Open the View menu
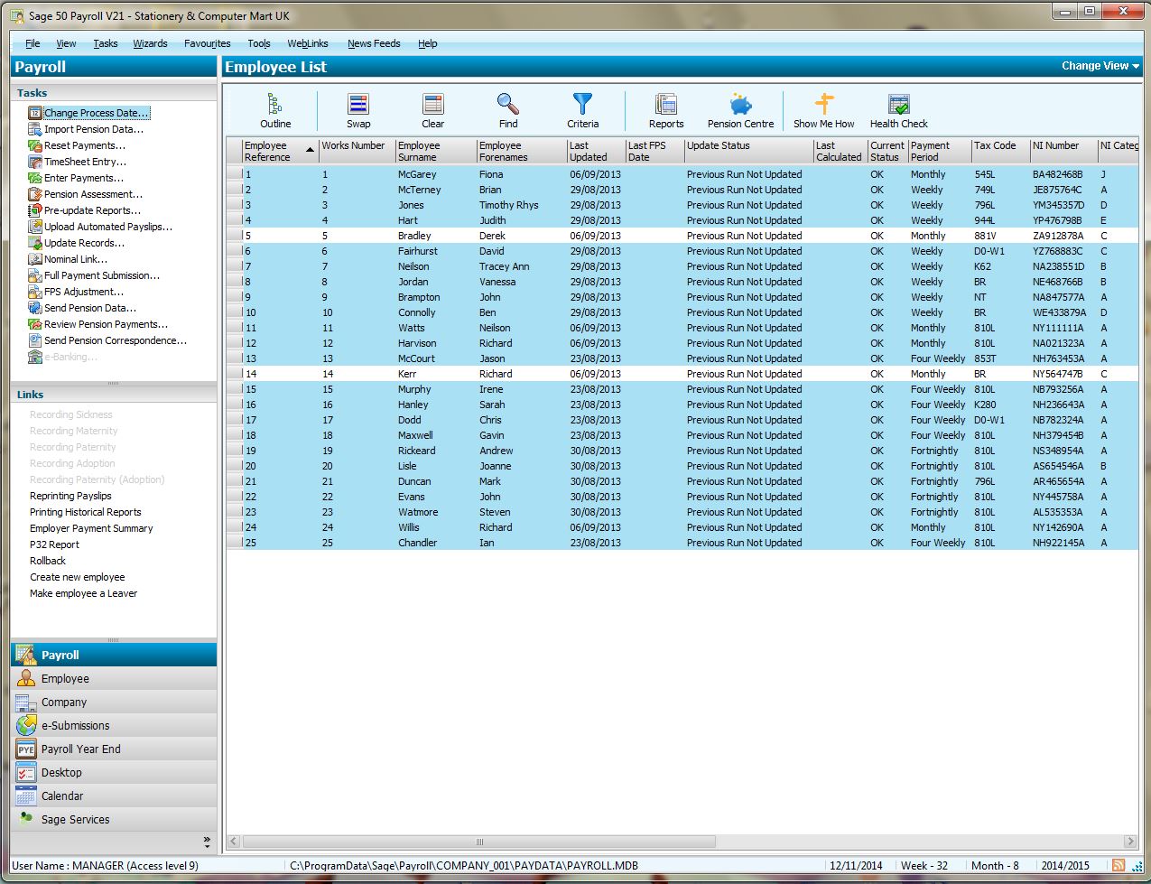Viewport: 1151px width, 884px height. (66, 43)
